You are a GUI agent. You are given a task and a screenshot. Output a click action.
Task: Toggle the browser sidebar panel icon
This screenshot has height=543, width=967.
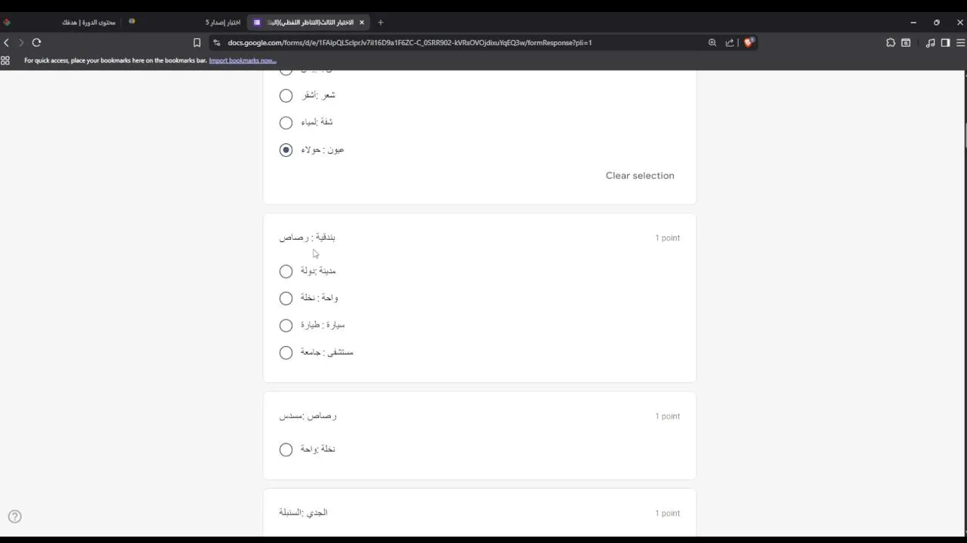945,43
